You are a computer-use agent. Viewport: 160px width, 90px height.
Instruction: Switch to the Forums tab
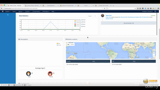click(x=86, y=5)
